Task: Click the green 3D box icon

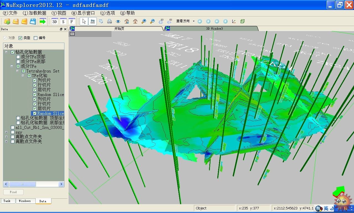Action: [x=243, y=21]
